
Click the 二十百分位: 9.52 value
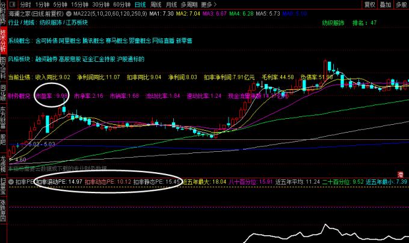point(342,182)
